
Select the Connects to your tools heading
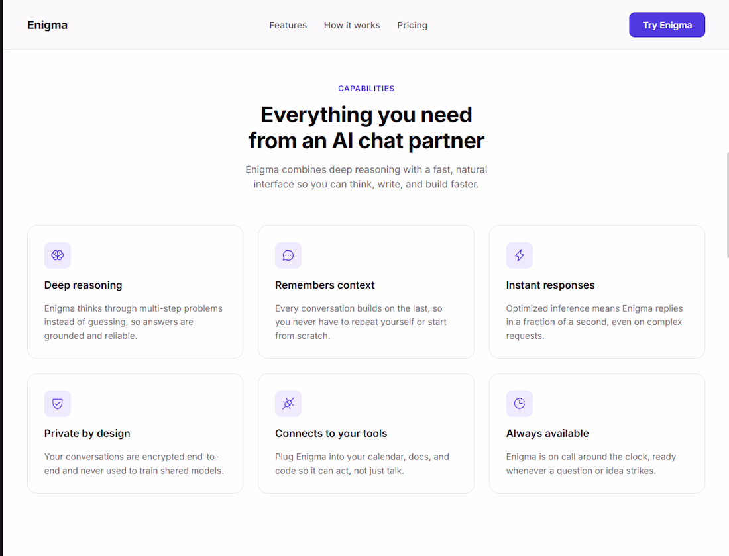(331, 434)
